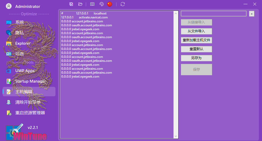The width and height of the screenshot is (262, 141).
Task: Click the hosts editor scroll up arrow
Action: point(176,13)
